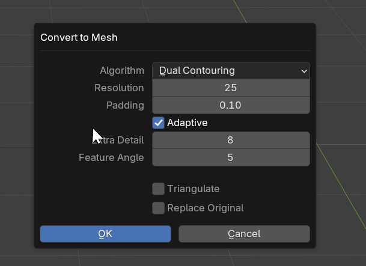
Task: Click the chevron arrow of the Algorithm selector
Action: [304, 71]
